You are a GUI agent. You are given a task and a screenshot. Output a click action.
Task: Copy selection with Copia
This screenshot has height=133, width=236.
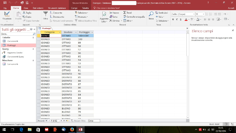tap(27, 17)
